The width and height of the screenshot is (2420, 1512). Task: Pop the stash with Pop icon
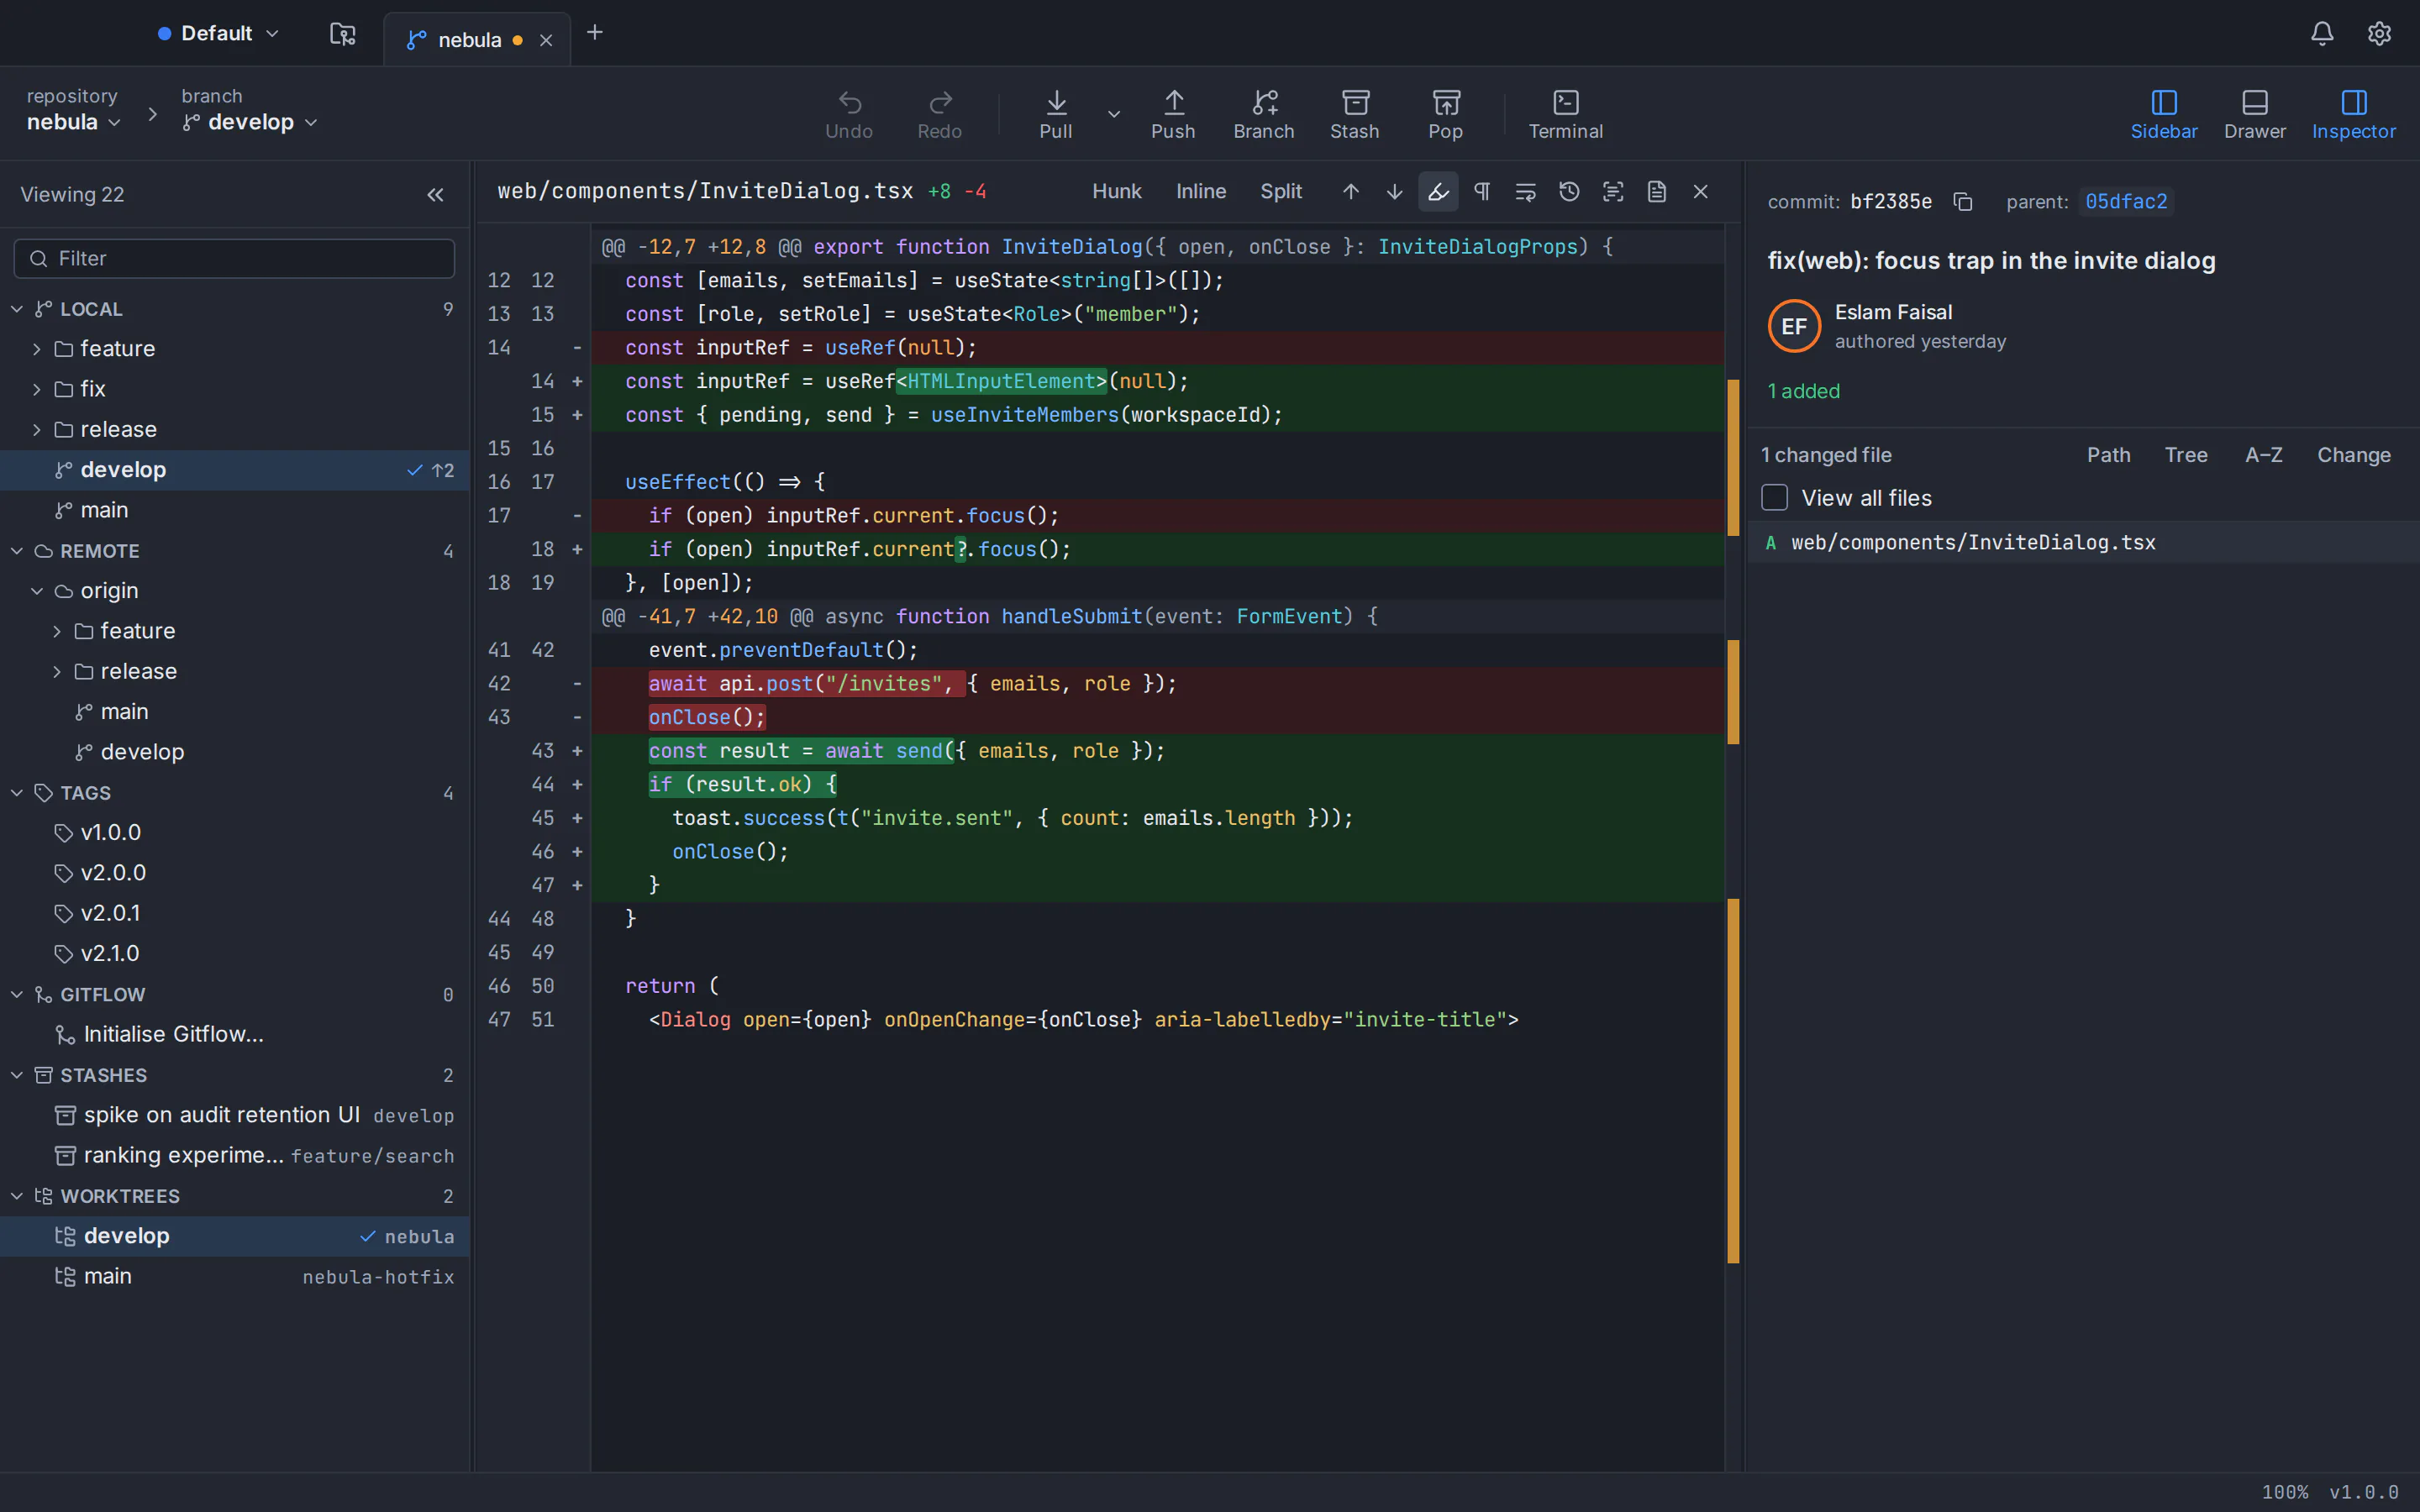1446,115
